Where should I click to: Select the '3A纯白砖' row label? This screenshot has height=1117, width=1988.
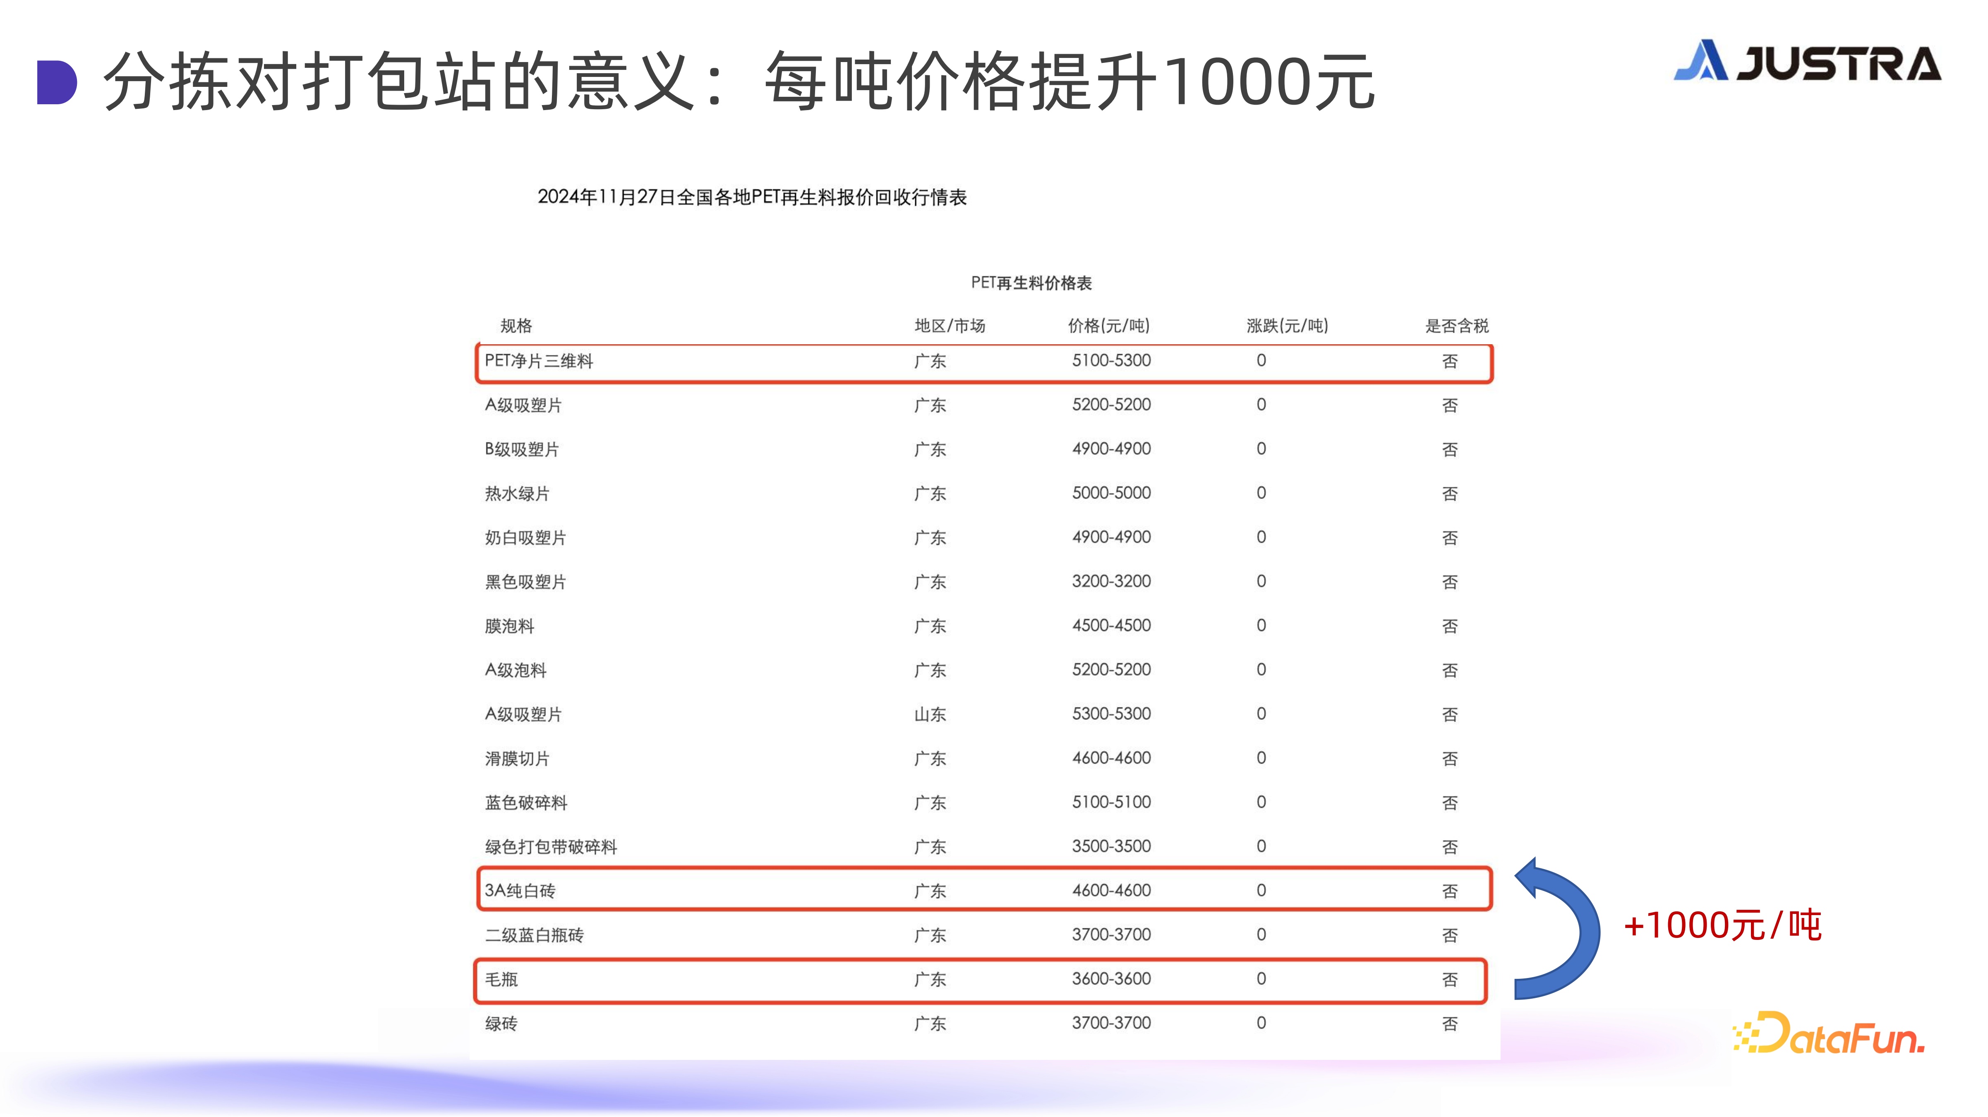[520, 891]
